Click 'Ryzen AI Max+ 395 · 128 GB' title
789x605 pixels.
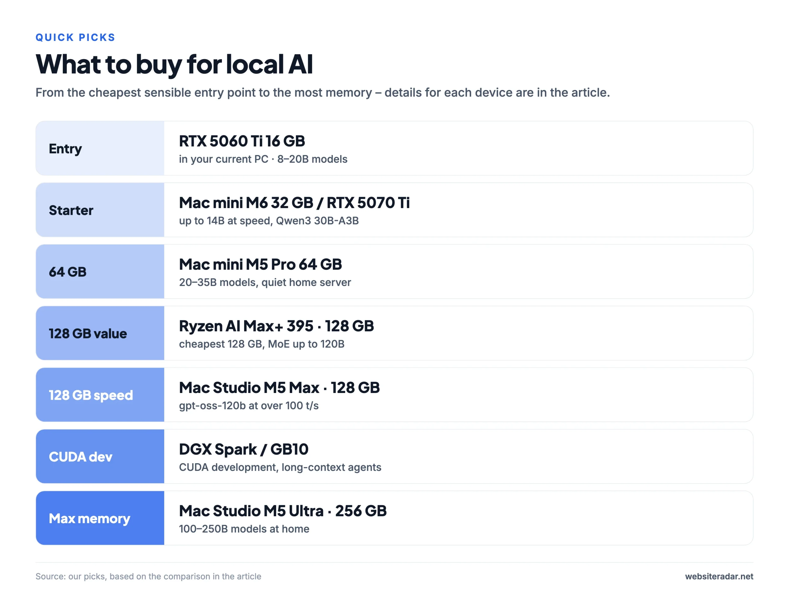276,326
